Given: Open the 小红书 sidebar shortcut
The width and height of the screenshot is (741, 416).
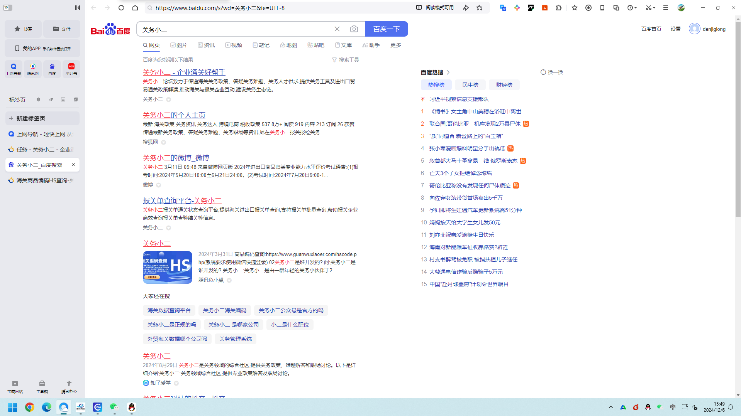Looking at the screenshot, I should click(x=71, y=69).
